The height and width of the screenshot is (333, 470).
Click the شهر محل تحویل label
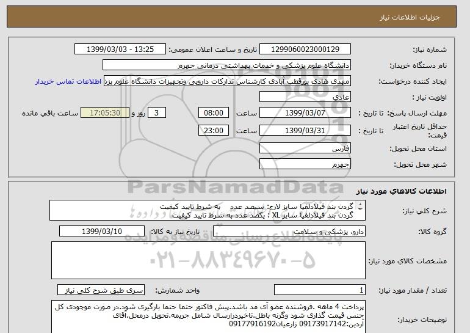[420, 164]
